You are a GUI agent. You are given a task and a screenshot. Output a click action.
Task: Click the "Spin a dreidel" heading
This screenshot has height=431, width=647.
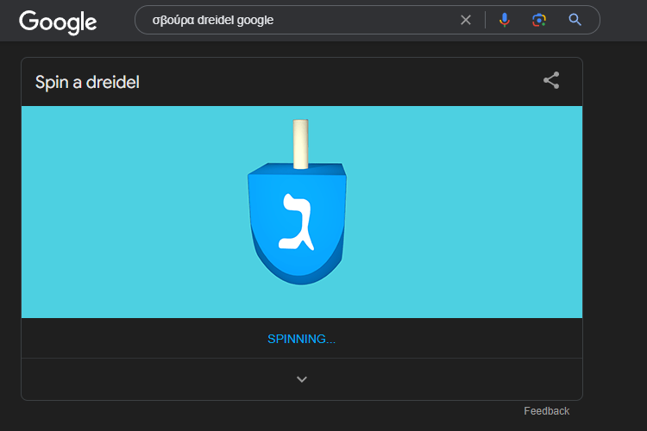pyautogui.click(x=87, y=82)
